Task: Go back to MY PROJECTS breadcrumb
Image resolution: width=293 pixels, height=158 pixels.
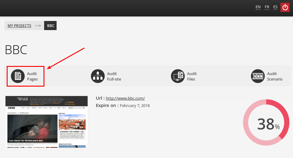Action: (x=19, y=26)
